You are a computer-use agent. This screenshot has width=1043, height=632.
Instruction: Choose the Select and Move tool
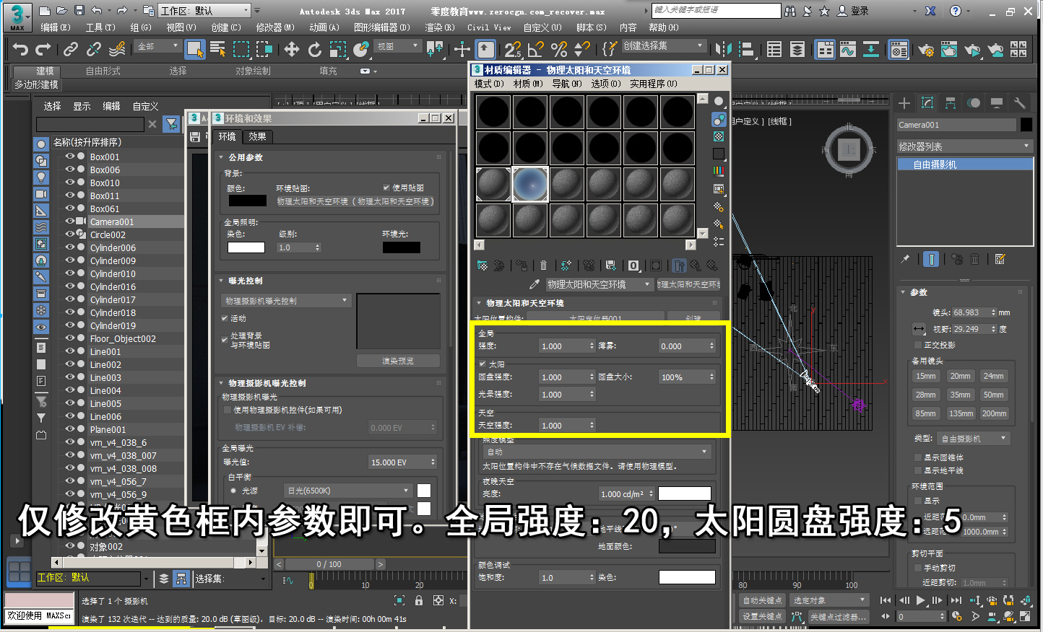[291, 49]
